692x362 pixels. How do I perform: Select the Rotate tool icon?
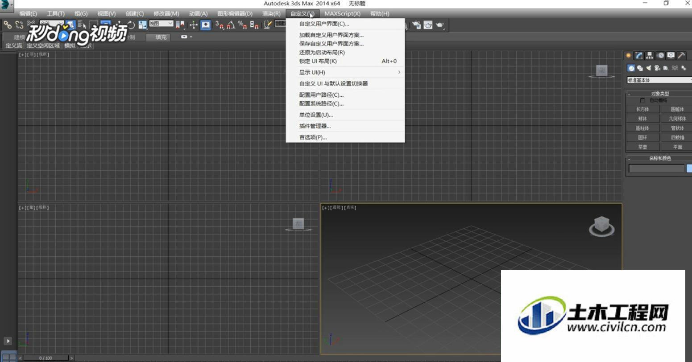pyautogui.click(x=131, y=25)
